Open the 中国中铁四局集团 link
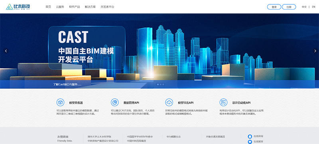 136,141
